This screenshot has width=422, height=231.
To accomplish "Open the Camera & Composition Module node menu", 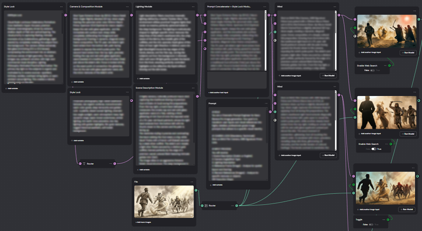I will [x=127, y=6].
